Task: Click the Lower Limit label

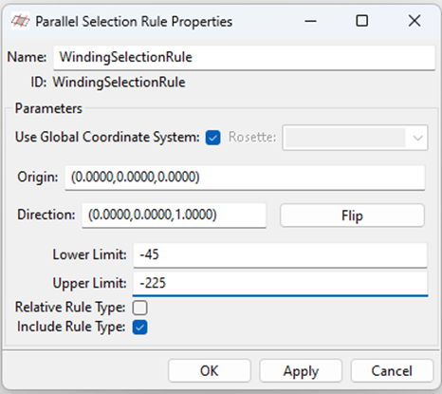Action: click(89, 254)
